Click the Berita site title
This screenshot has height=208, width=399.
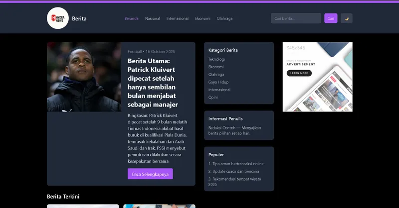tap(79, 18)
